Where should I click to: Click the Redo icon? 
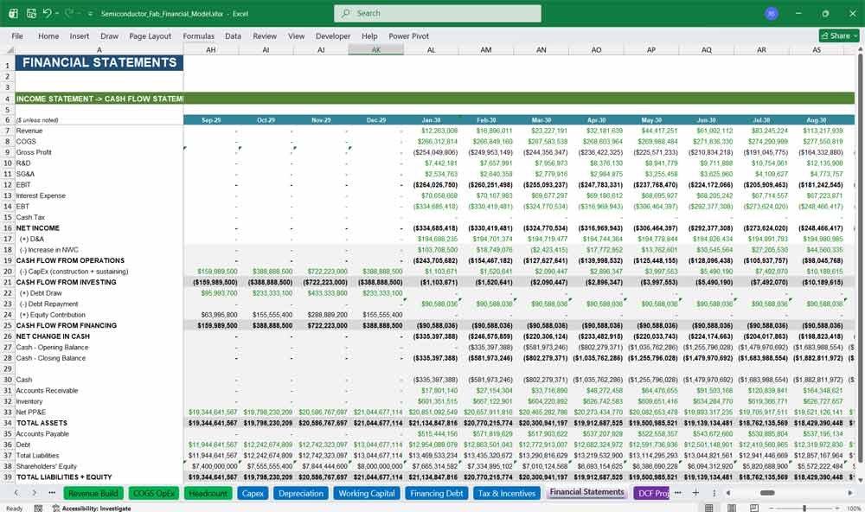[x=69, y=13]
